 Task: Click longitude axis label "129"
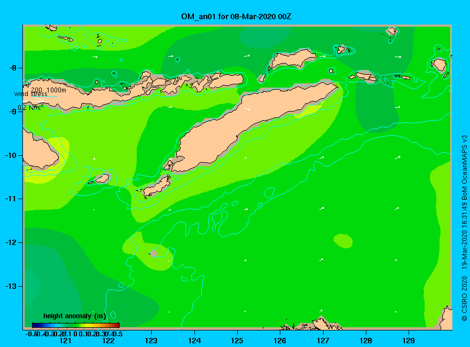pyautogui.click(x=409, y=341)
